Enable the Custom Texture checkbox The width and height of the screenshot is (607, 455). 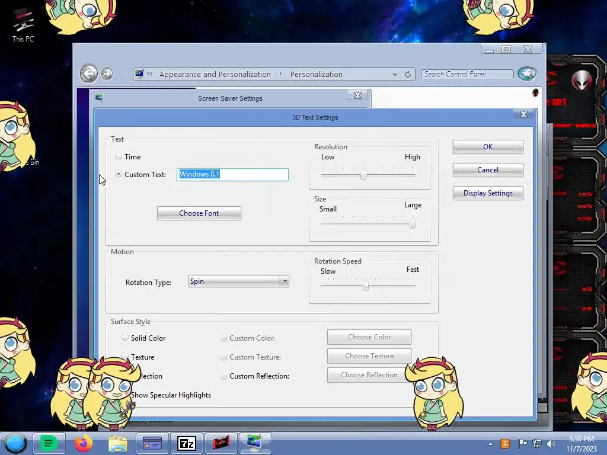223,357
